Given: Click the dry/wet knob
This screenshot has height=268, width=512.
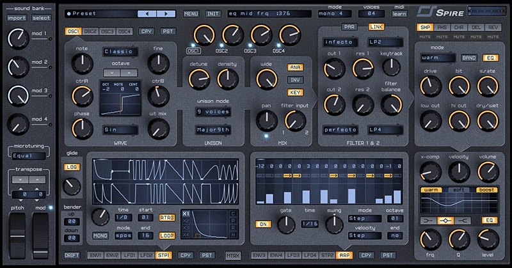Looking at the screenshot, I should 488,121.
